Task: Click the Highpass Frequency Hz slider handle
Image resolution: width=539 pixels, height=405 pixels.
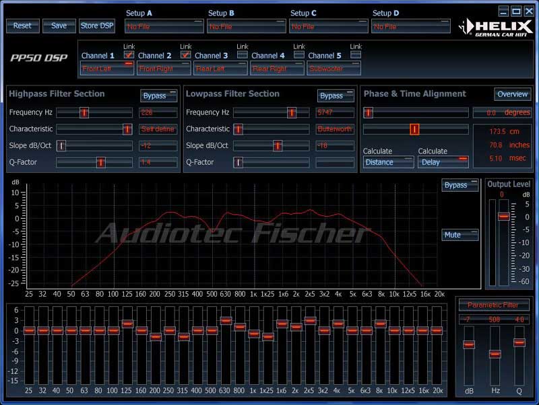Action: pos(84,112)
